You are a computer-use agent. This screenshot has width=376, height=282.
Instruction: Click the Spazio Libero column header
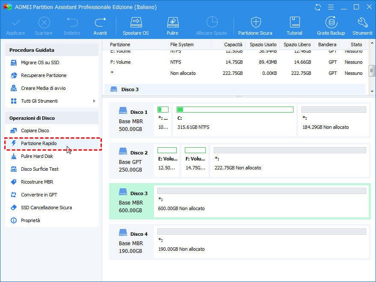pos(297,45)
